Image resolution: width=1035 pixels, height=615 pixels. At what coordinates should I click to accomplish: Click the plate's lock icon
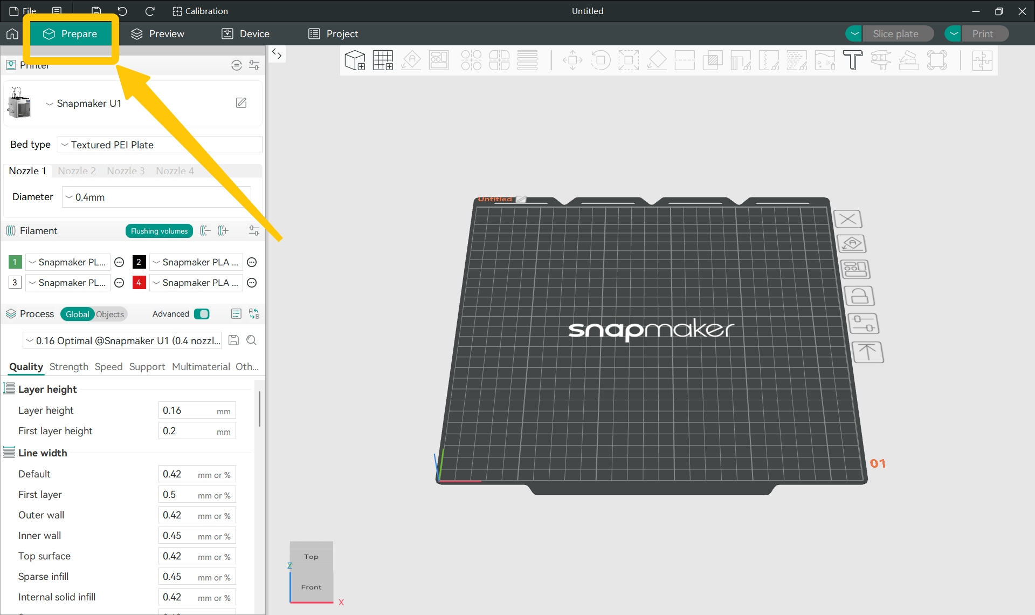(x=859, y=296)
